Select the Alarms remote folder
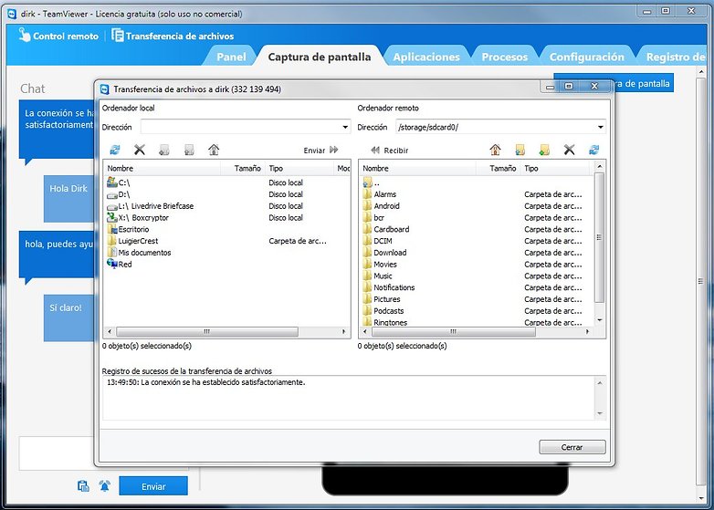This screenshot has width=714, height=510. click(x=477, y=194)
